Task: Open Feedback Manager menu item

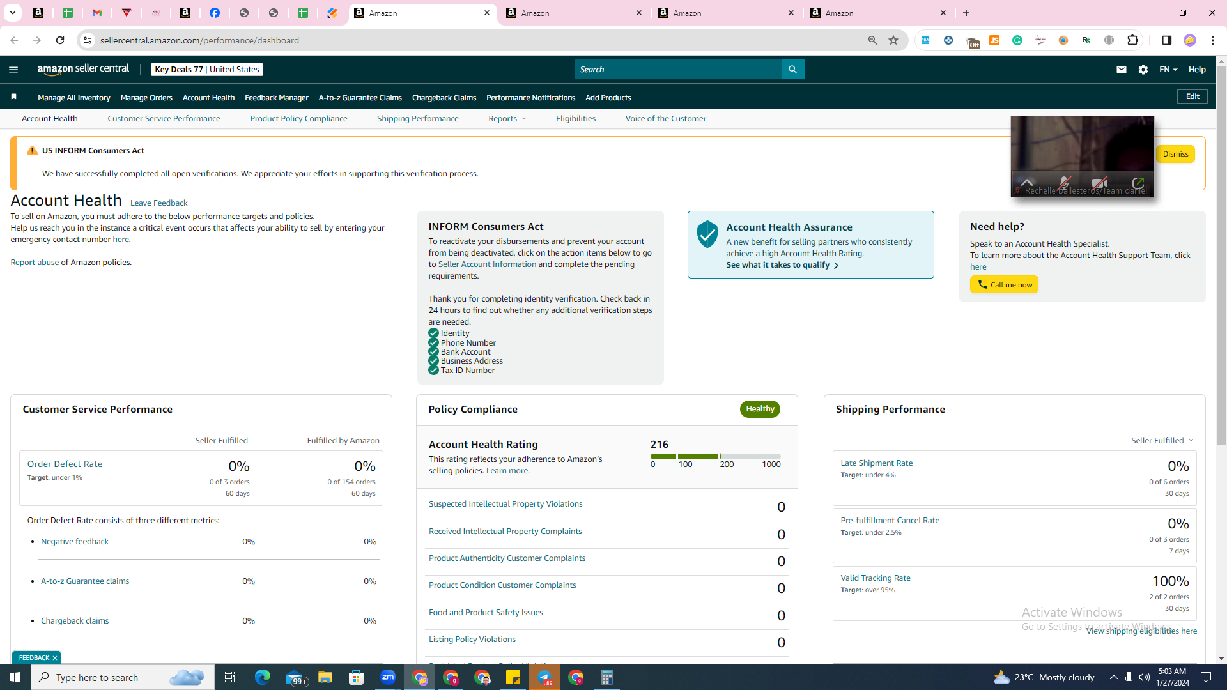Action: pyautogui.click(x=276, y=98)
